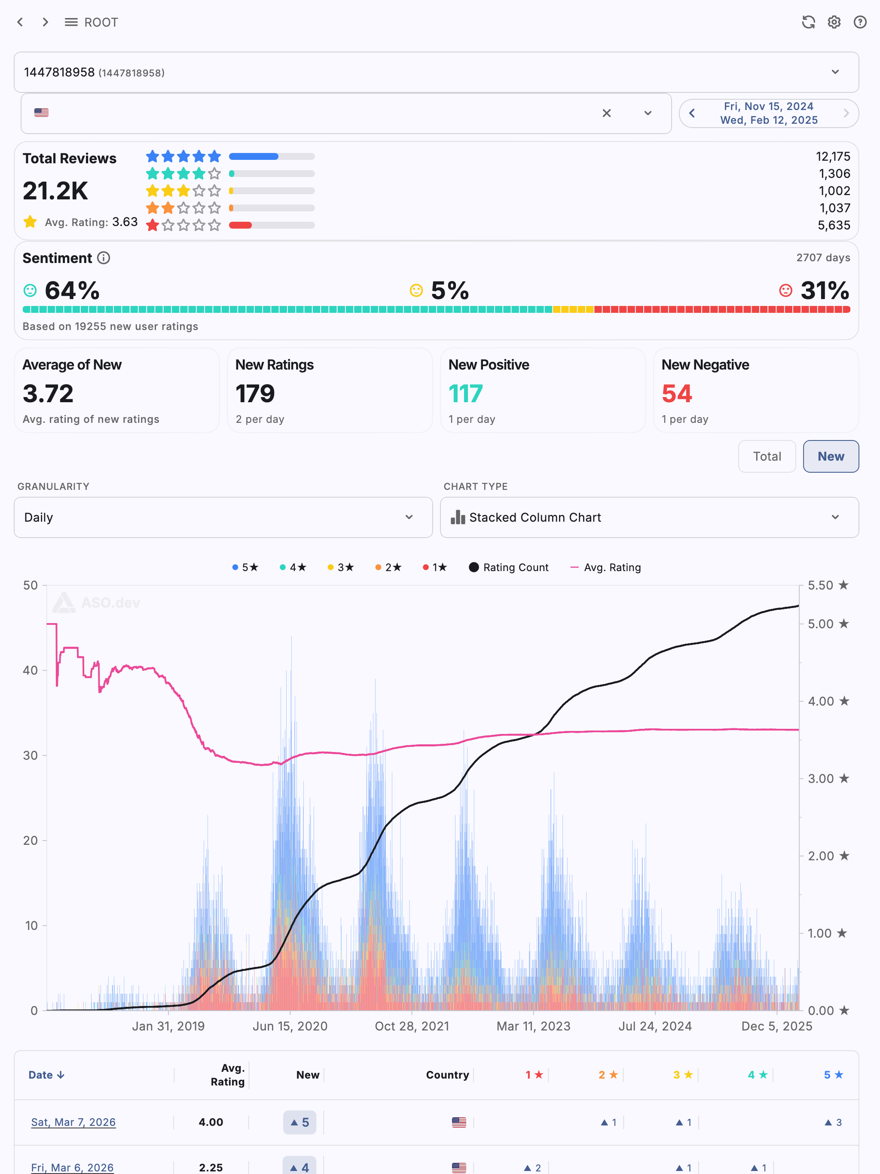Sort table by New column
880x1174 pixels.
308,1075
